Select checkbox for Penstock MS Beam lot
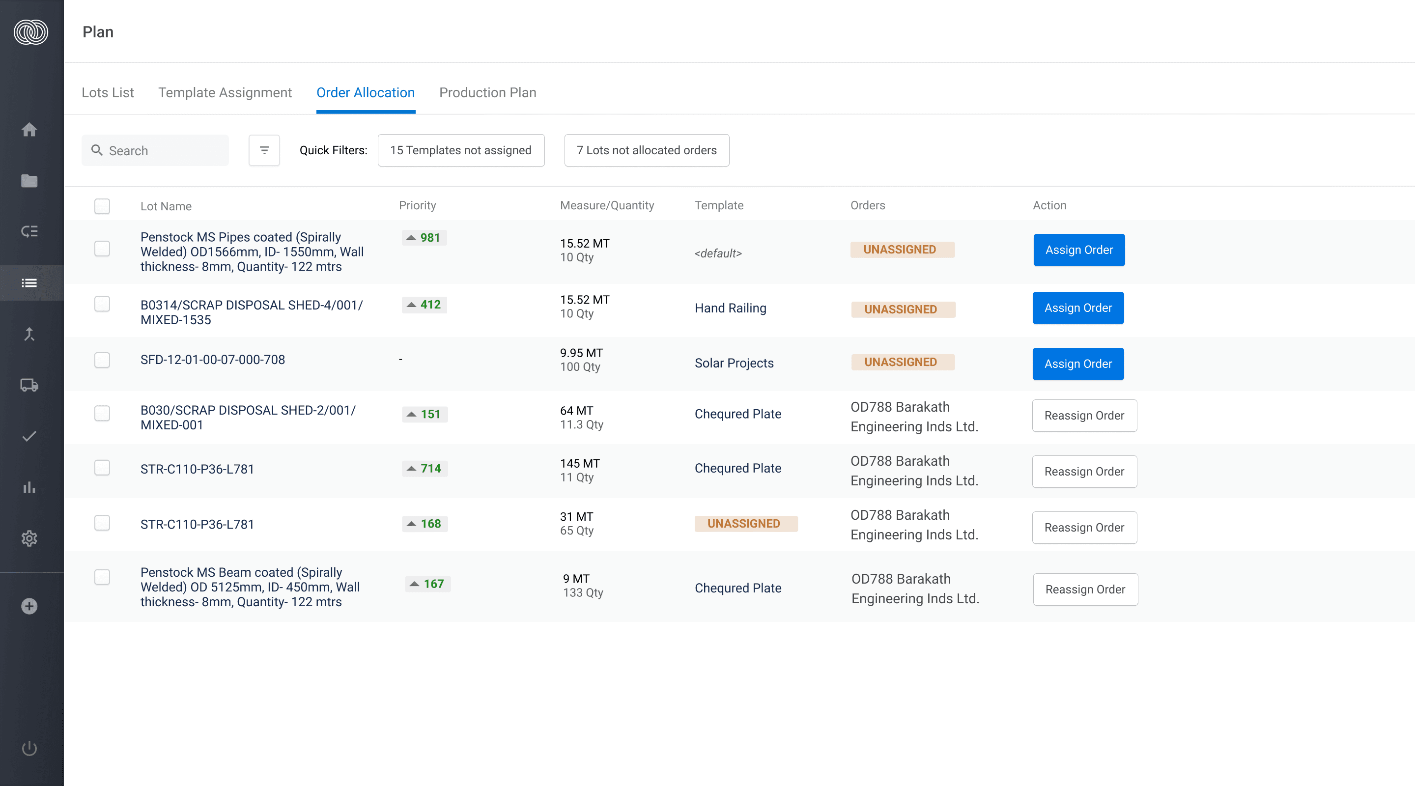This screenshot has height=786, width=1415. point(102,577)
